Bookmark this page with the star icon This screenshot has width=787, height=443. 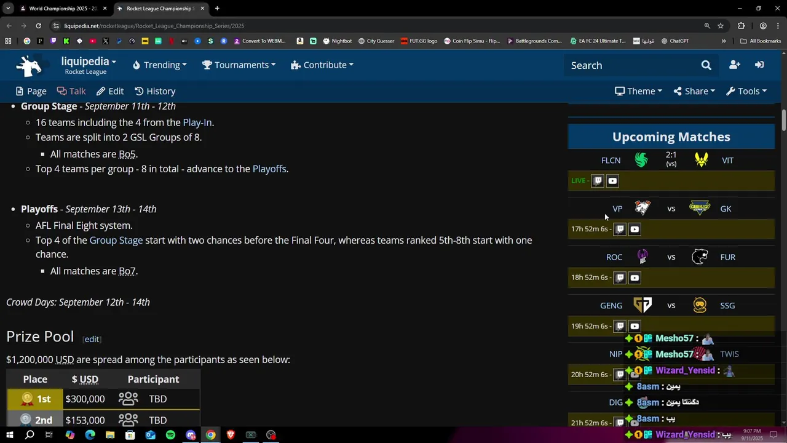pyautogui.click(x=721, y=26)
